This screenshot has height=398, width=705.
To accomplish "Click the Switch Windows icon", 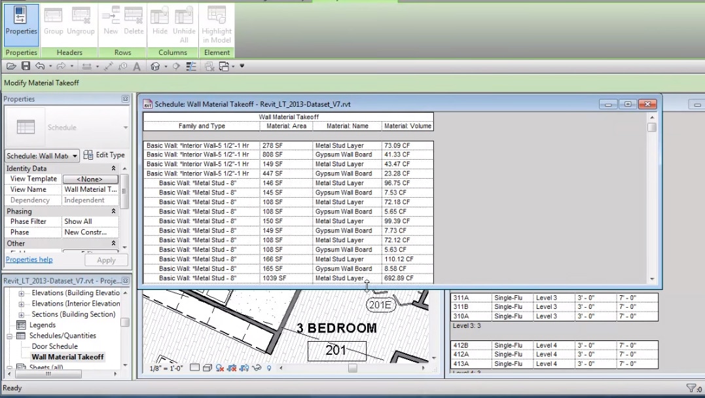I will click(x=223, y=66).
